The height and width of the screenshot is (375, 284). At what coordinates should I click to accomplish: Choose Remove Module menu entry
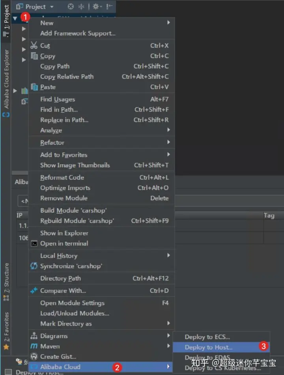click(102, 198)
